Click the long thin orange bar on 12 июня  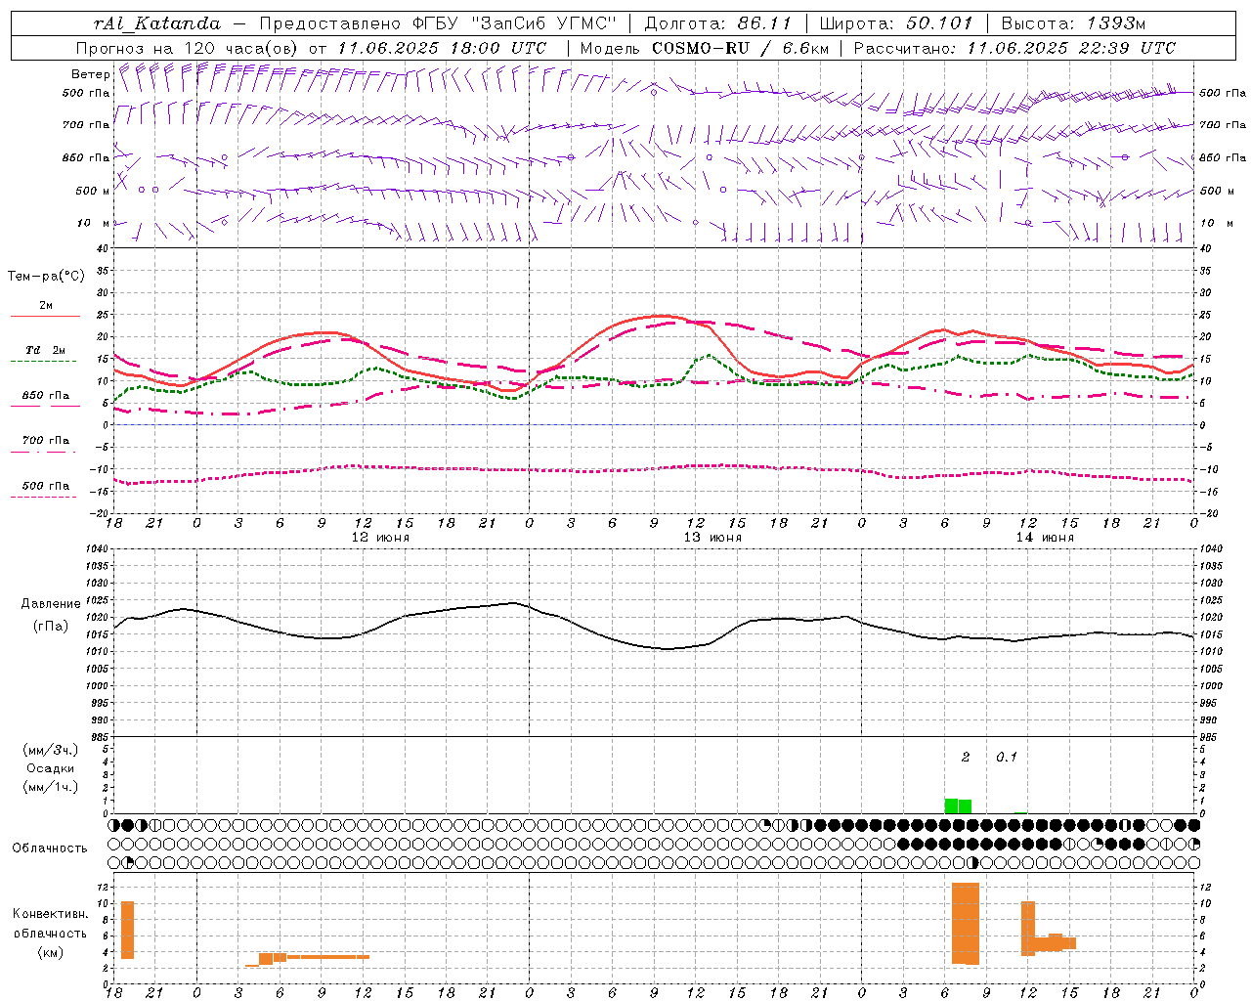pos(327,957)
